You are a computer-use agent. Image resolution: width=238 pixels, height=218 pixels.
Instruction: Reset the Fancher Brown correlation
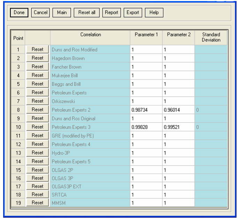click(38, 67)
